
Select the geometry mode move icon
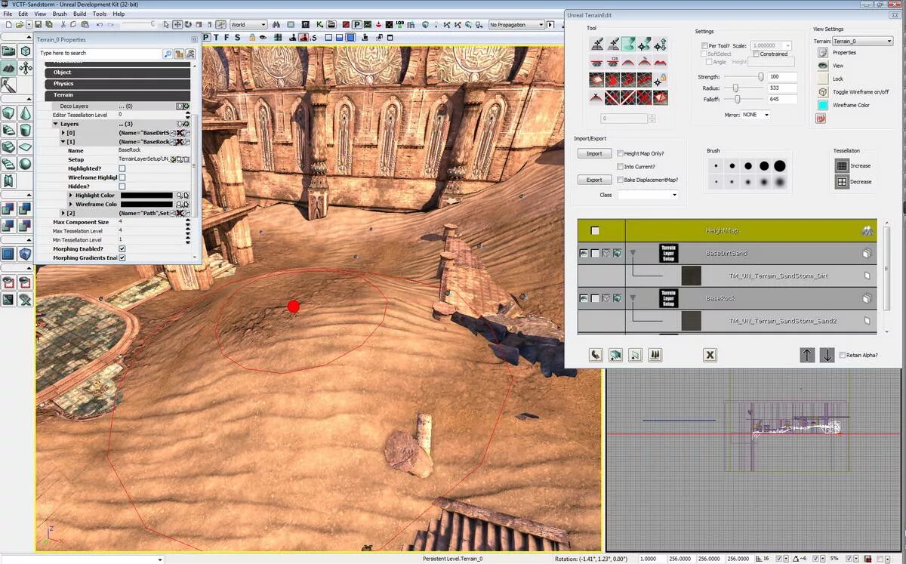point(26,68)
